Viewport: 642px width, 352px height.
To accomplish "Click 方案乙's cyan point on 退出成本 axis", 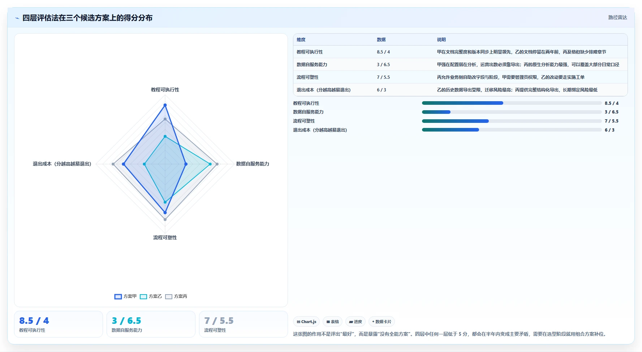I will pos(144,164).
